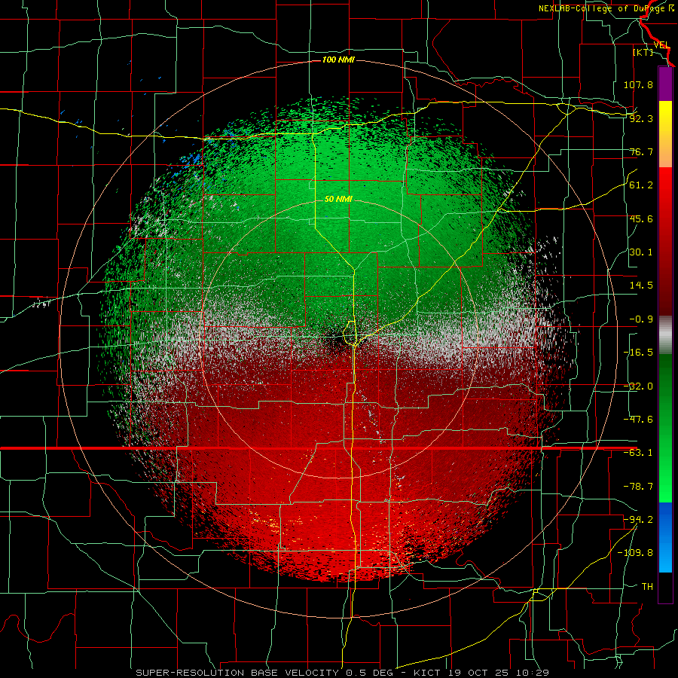Click the purple segment of the color bar
678x678 pixels.
665,84
